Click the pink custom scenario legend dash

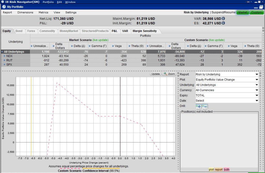click(70, 168)
